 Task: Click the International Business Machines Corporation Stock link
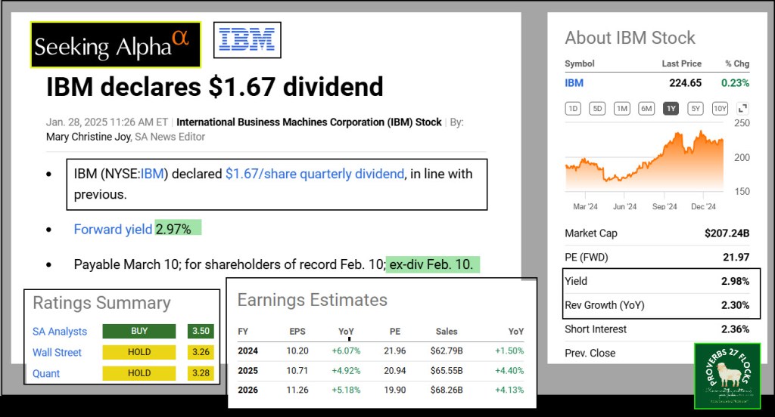point(309,122)
